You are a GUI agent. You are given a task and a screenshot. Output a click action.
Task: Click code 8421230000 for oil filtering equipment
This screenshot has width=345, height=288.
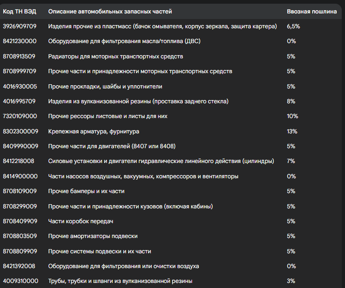coord(19,41)
